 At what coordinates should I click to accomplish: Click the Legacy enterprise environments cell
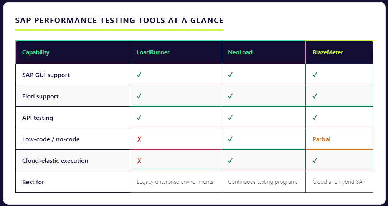click(175, 182)
